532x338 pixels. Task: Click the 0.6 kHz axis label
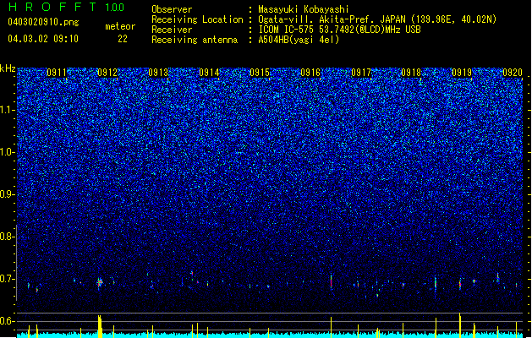[7, 321]
